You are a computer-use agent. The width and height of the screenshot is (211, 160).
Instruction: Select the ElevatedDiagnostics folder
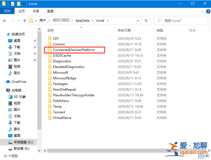point(69,67)
